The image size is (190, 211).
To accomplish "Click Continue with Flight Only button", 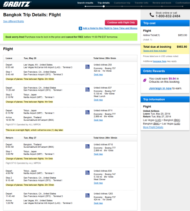I will 121,22.
